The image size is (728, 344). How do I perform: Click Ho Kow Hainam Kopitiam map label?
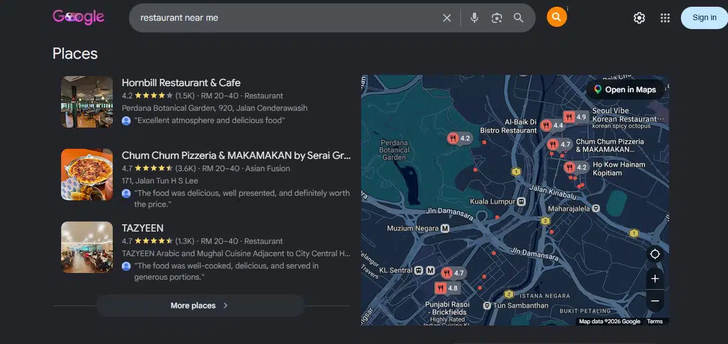pyautogui.click(x=619, y=168)
